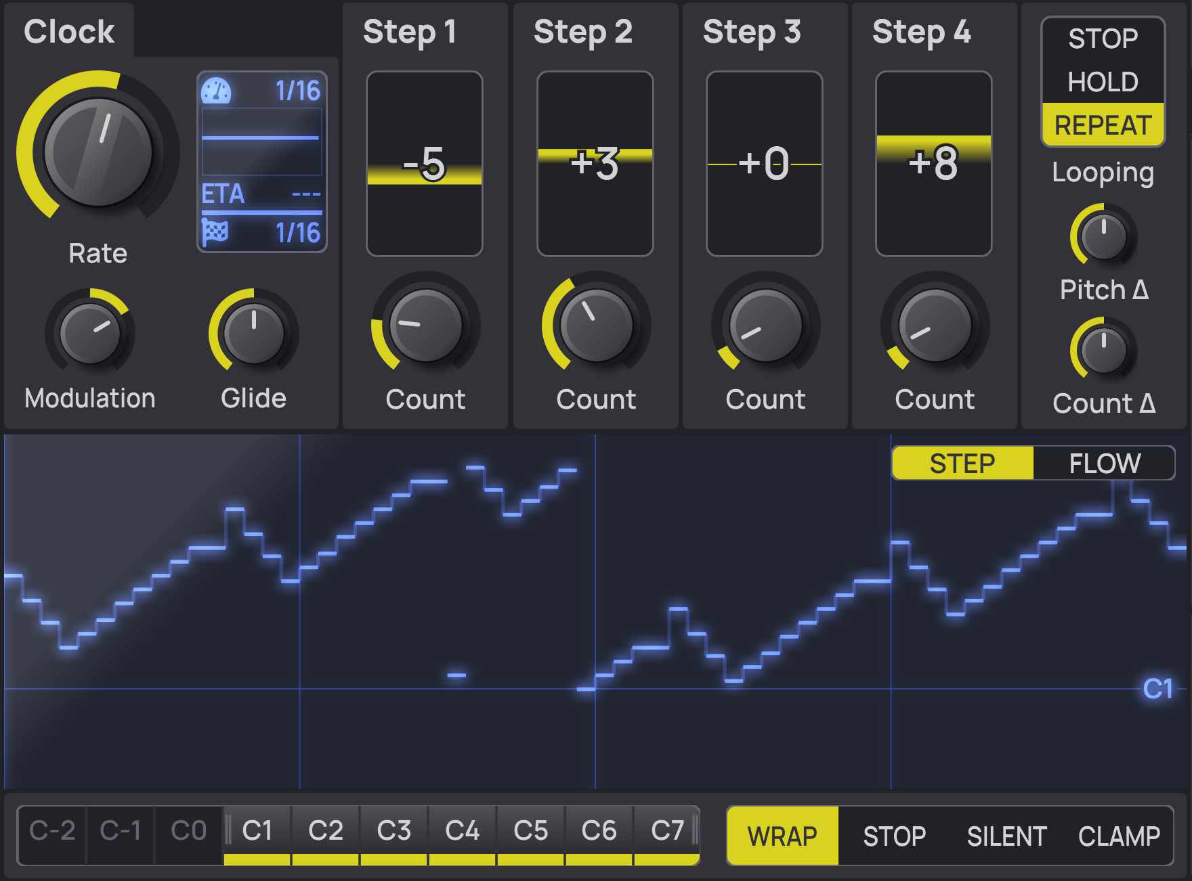Click the Step 3 Count knob
The height and width of the screenshot is (881, 1192).
point(765,325)
